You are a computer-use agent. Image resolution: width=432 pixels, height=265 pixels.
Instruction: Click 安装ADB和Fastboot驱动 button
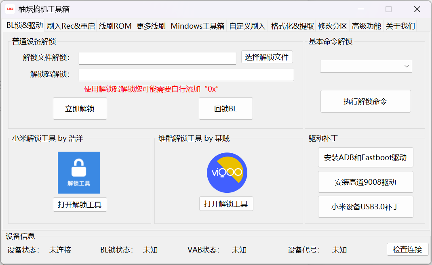tap(365, 157)
